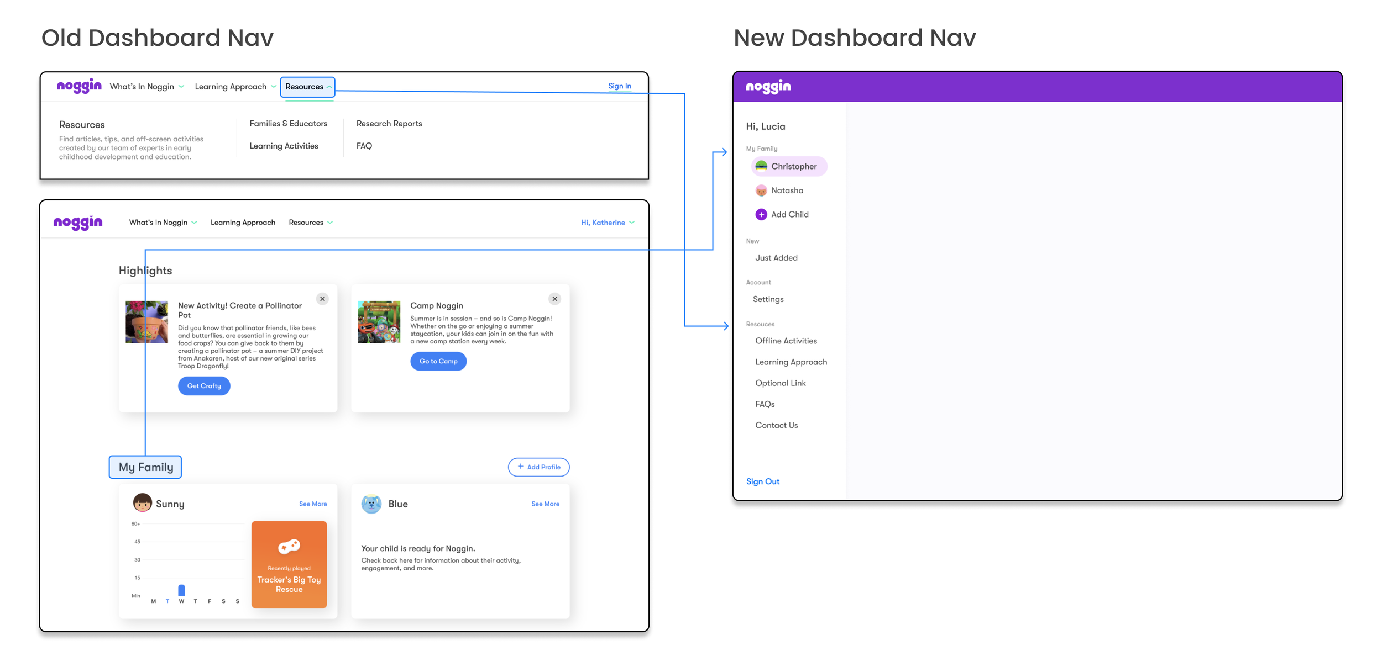Click Blue's dog avatar icon
This screenshot has width=1382, height=651.
[x=371, y=504]
